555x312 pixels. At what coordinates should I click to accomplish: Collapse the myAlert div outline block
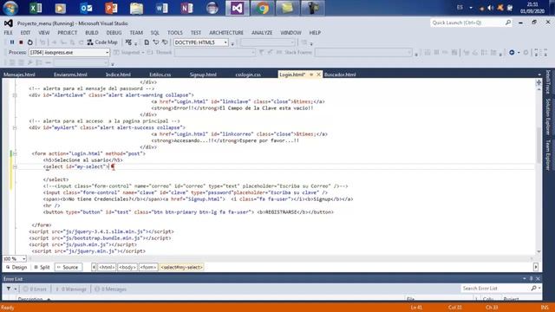coord(15,127)
